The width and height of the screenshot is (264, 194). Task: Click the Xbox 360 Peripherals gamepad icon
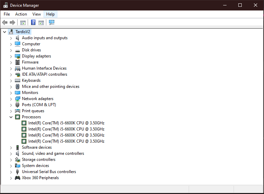pyautogui.click(x=18, y=178)
